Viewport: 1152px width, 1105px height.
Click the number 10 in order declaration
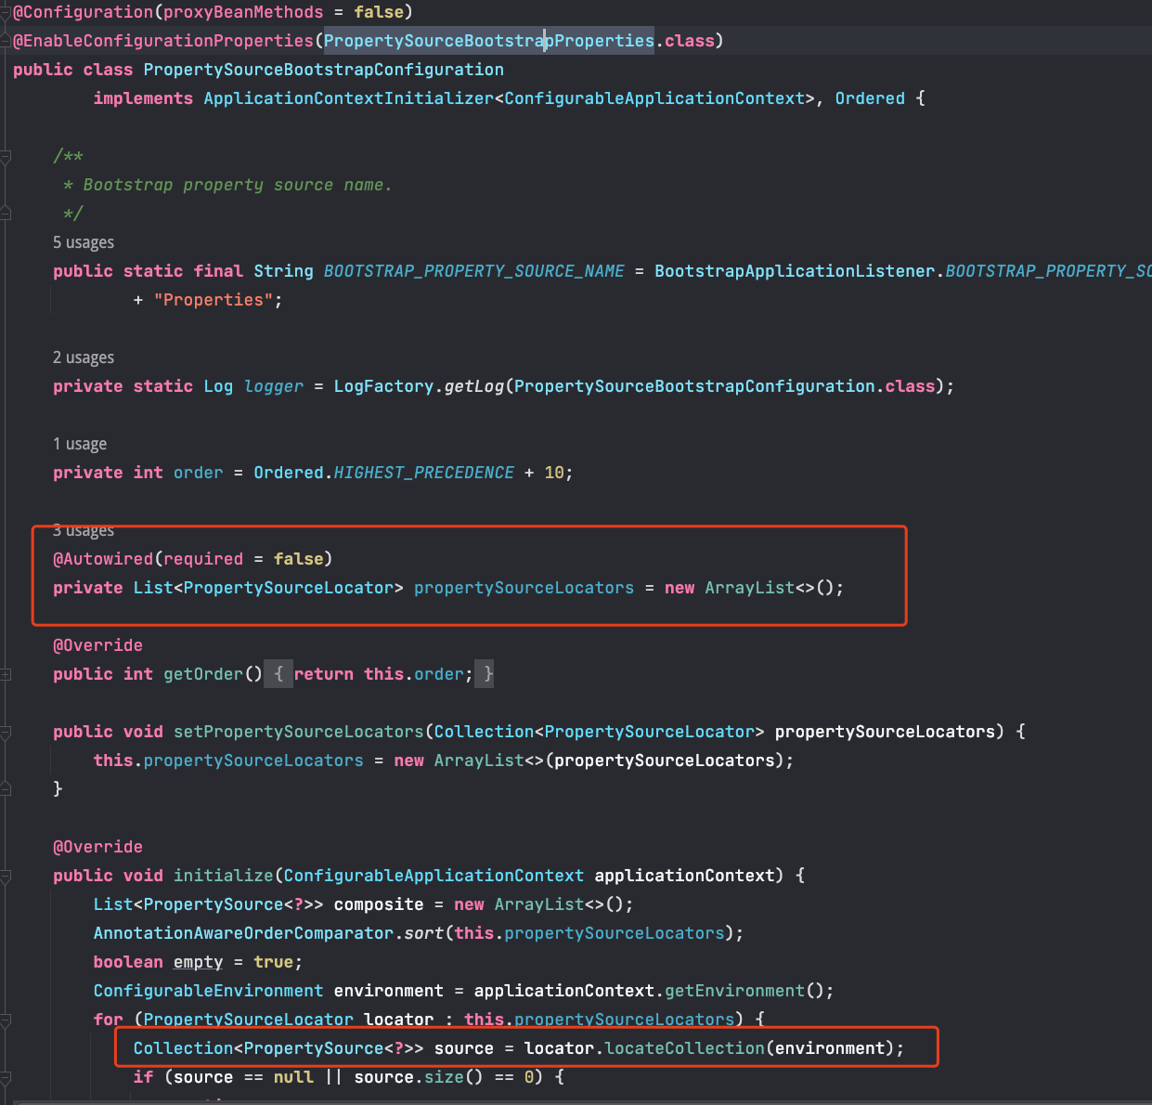coord(554,473)
